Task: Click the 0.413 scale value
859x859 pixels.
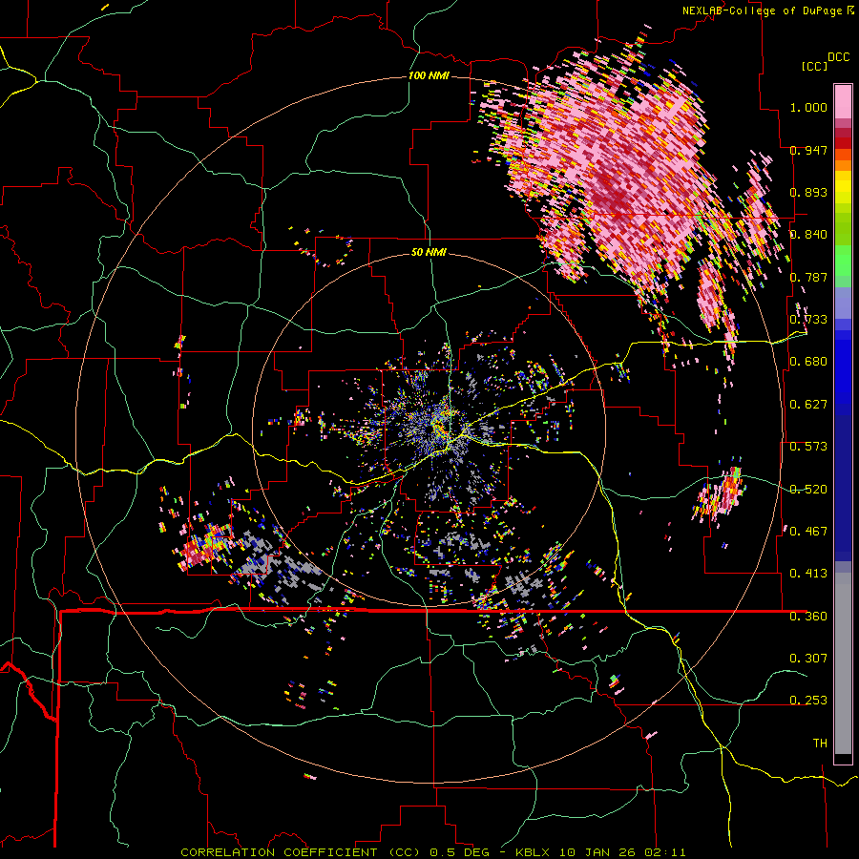Action: pos(808,574)
